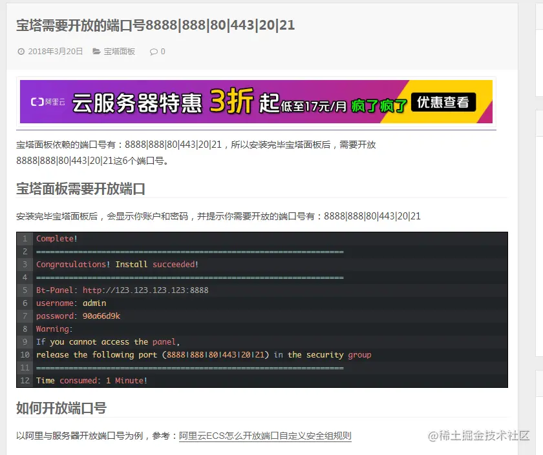The width and height of the screenshot is (543, 455).
Task: Click code line 'If you cannot access the panel,'
Action: click(108, 342)
